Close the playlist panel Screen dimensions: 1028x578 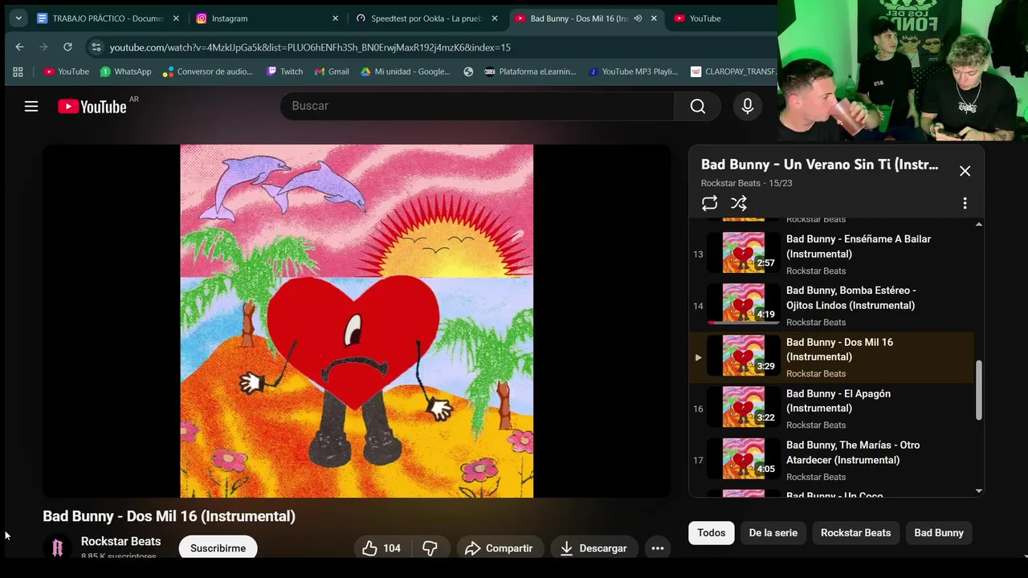click(965, 171)
